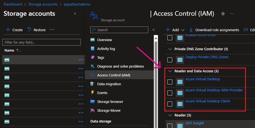
Task: Click the Data migration bucket icon
Action: point(92,84)
